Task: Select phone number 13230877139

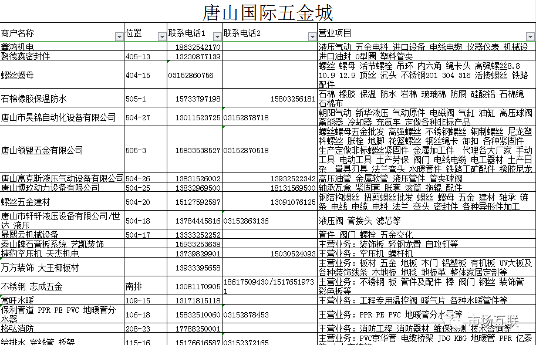Action: point(194,56)
